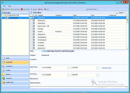Click the End Time 12:00 PM field
The image size is (130, 93).
[84, 75]
